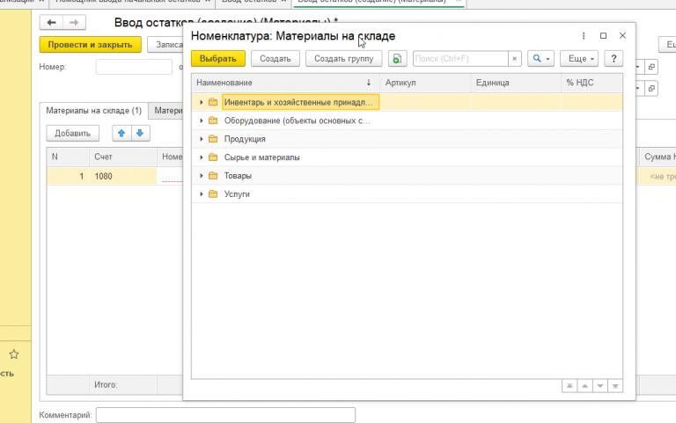Image resolution: width=676 pixels, height=423 pixels.
Task: Switch to Материалы на складе (1) tab
Action: click(x=93, y=111)
